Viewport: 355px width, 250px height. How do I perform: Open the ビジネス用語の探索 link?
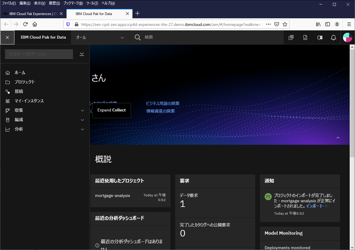tap(163, 103)
